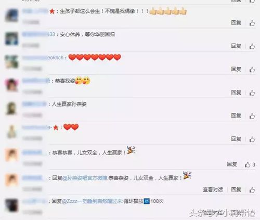Like the 安心休养 comment
Screen dimensions: 260x220
tap(252, 46)
